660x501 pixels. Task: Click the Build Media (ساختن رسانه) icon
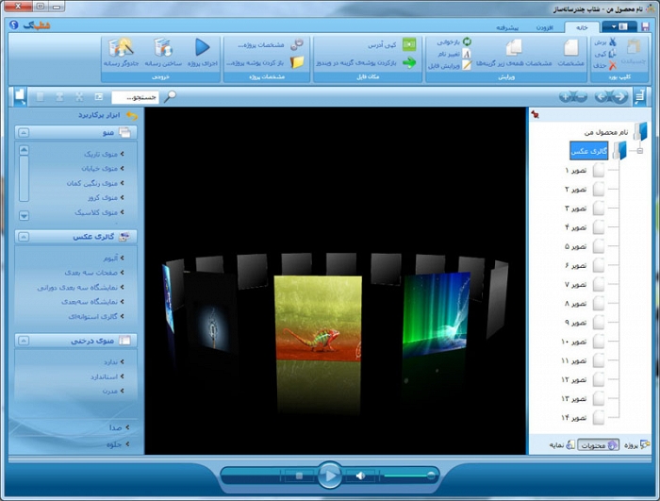click(x=164, y=47)
